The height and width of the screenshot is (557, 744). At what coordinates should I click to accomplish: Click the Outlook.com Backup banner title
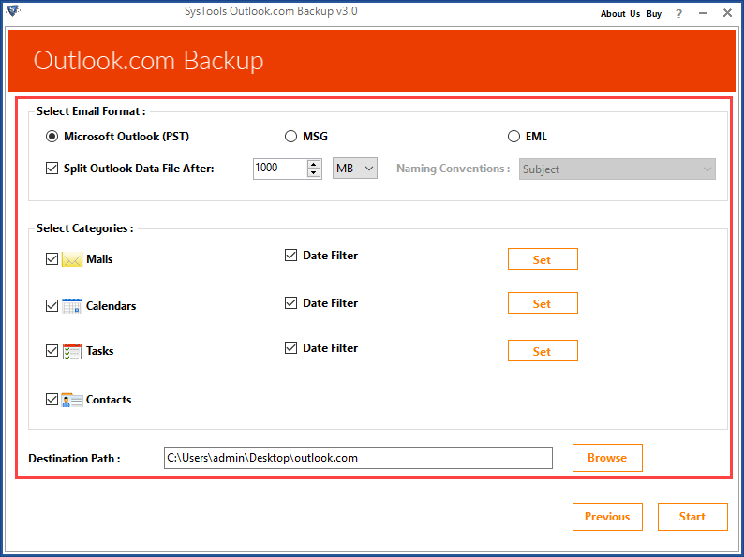(x=148, y=61)
